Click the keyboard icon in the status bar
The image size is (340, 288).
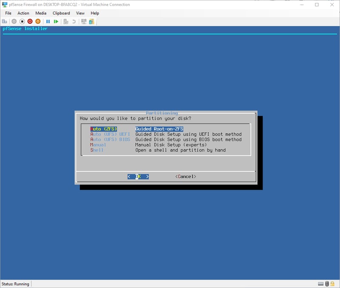321,284
